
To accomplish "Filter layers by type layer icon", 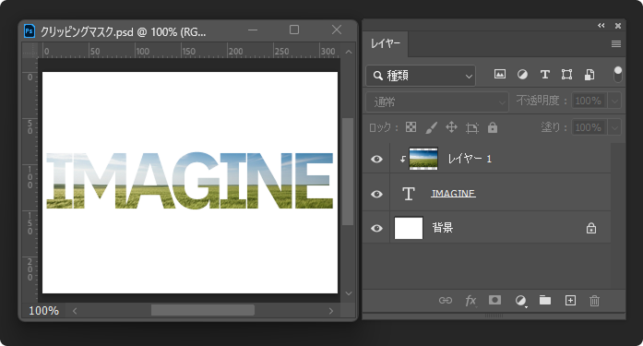I will [544, 74].
